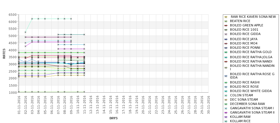Select BOILED RICE GIDDA legend label
This screenshot has height=123, width=280.
click(245, 34)
